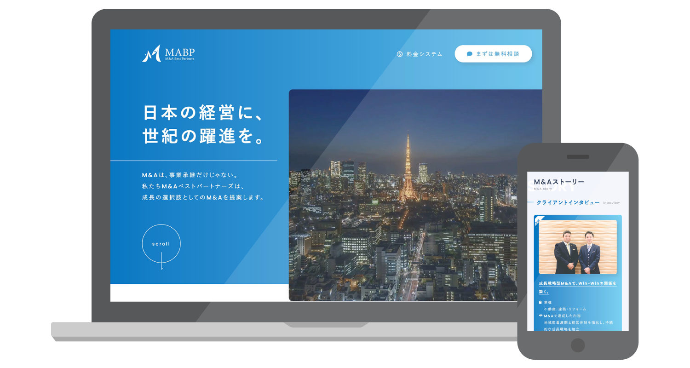
Task: Tap the clipboard icon next to 業種
Action: pyautogui.click(x=540, y=303)
